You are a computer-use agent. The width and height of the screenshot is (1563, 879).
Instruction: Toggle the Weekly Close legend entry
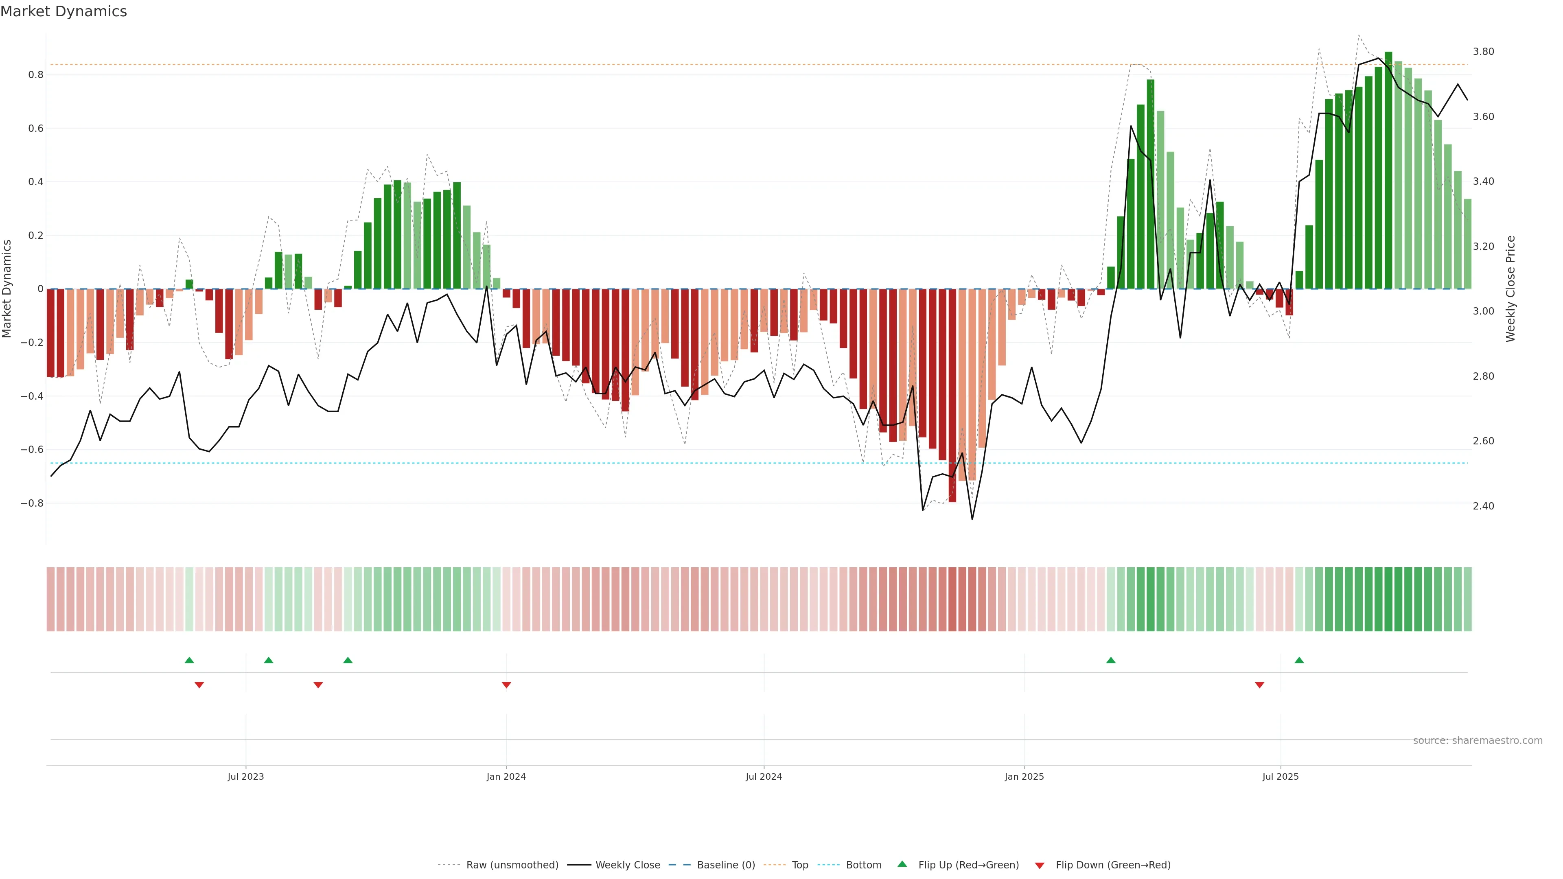627,865
